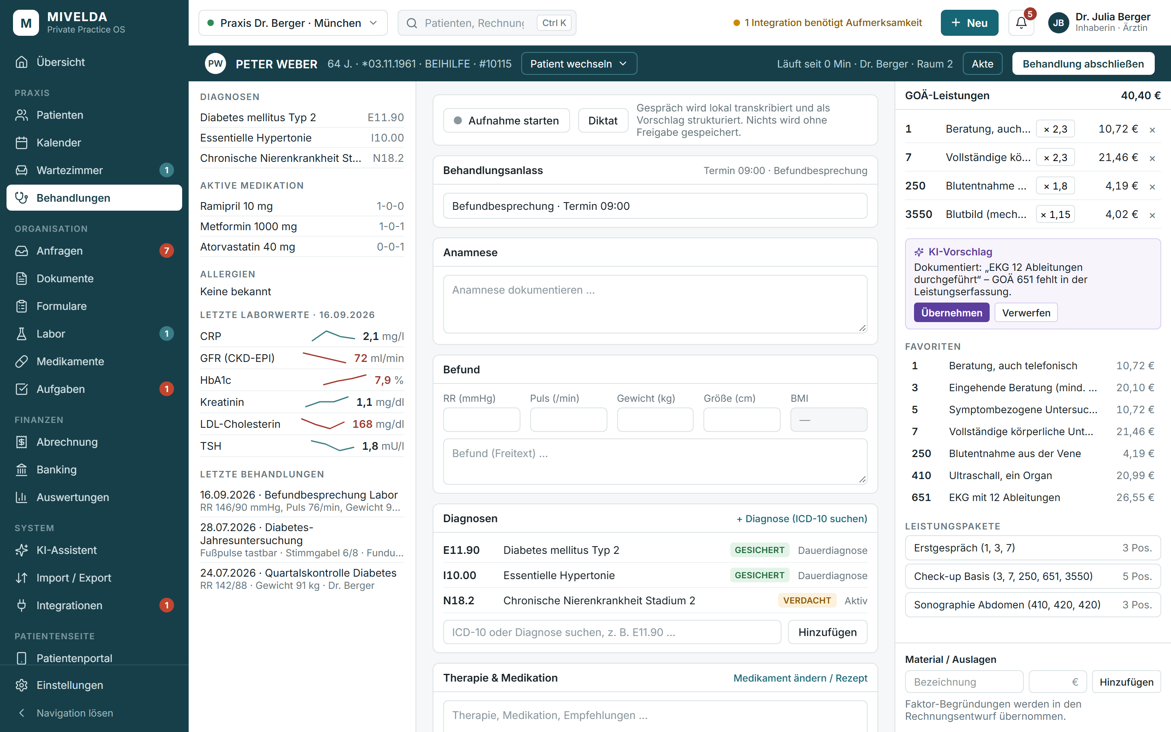Click + Diagnose (ICD-10 suchen) link
This screenshot has width=1171, height=732.
tap(802, 518)
